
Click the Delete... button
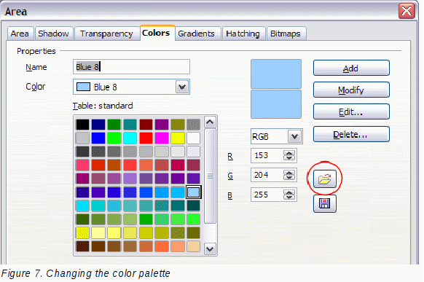pyautogui.click(x=351, y=134)
